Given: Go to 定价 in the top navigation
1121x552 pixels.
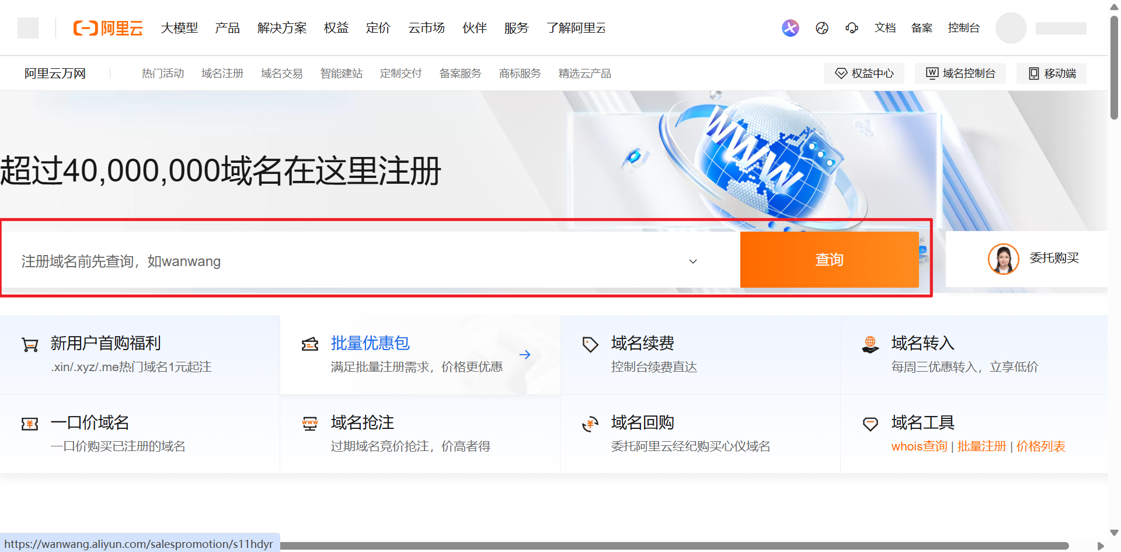Looking at the screenshot, I should [x=378, y=28].
